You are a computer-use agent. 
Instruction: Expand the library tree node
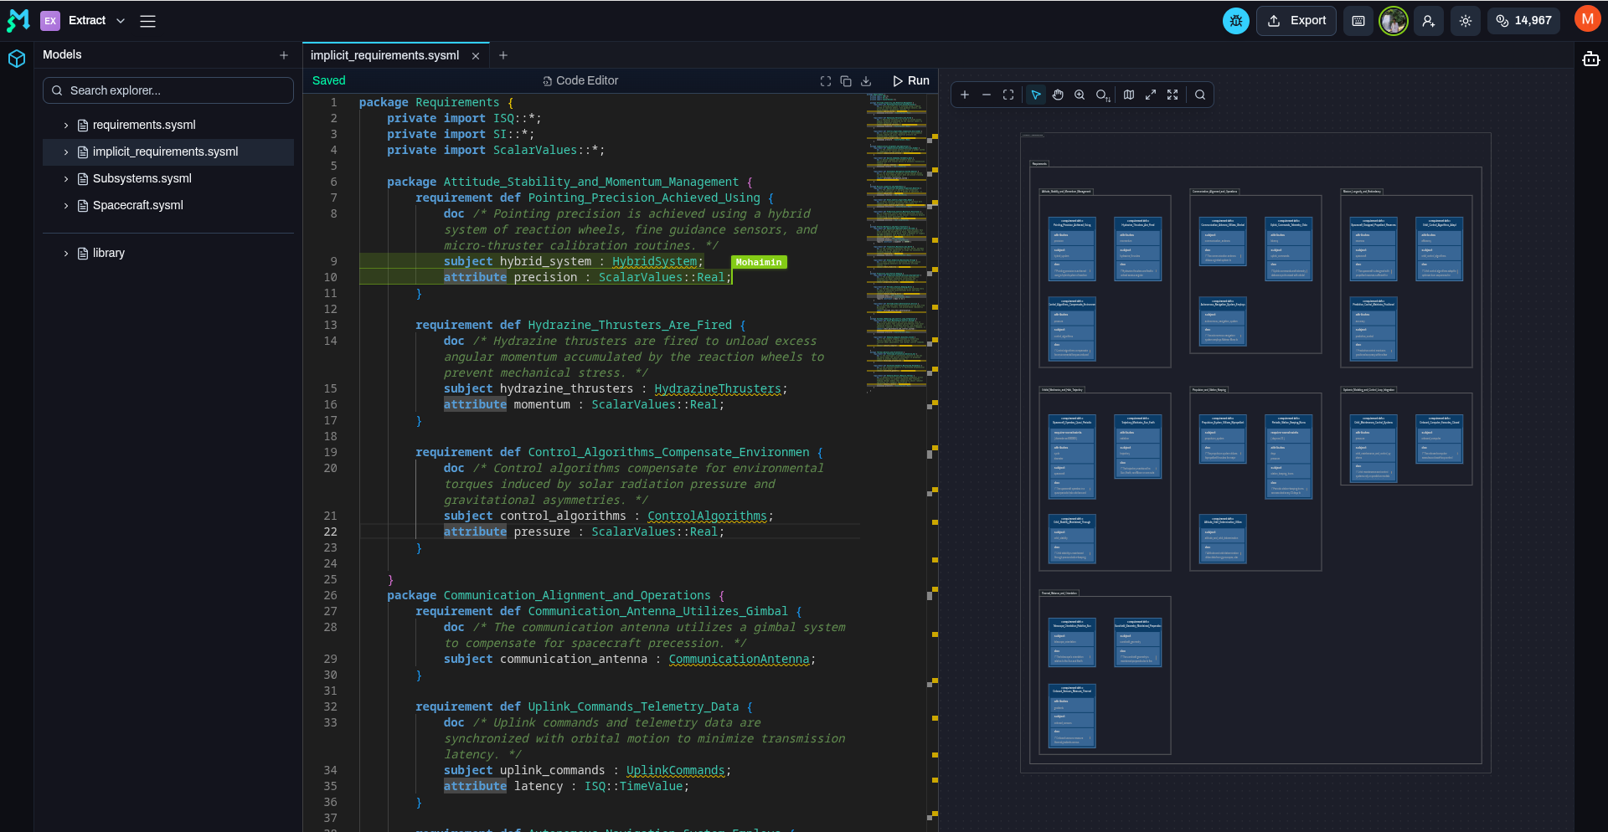coord(66,253)
